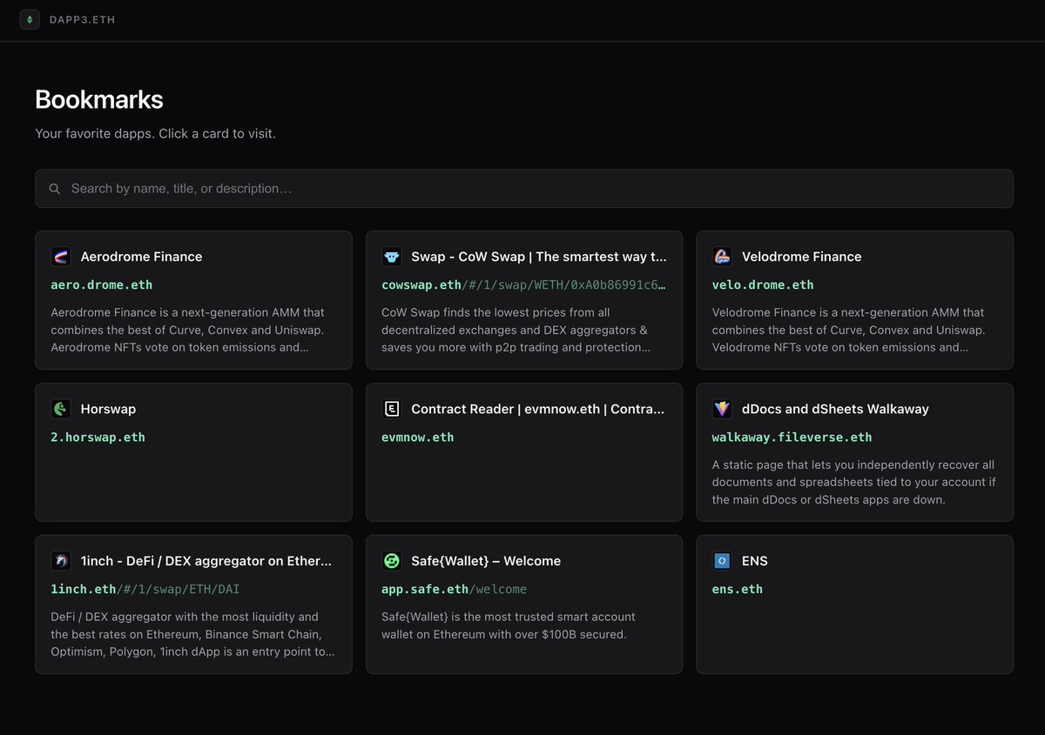This screenshot has width=1045, height=735.
Task: Click the Walkaway static page description
Action: point(854,482)
